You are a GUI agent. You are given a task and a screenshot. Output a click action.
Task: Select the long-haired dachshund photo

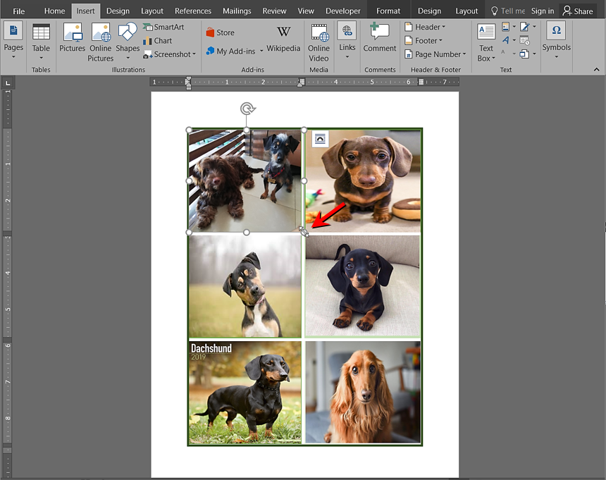point(362,392)
